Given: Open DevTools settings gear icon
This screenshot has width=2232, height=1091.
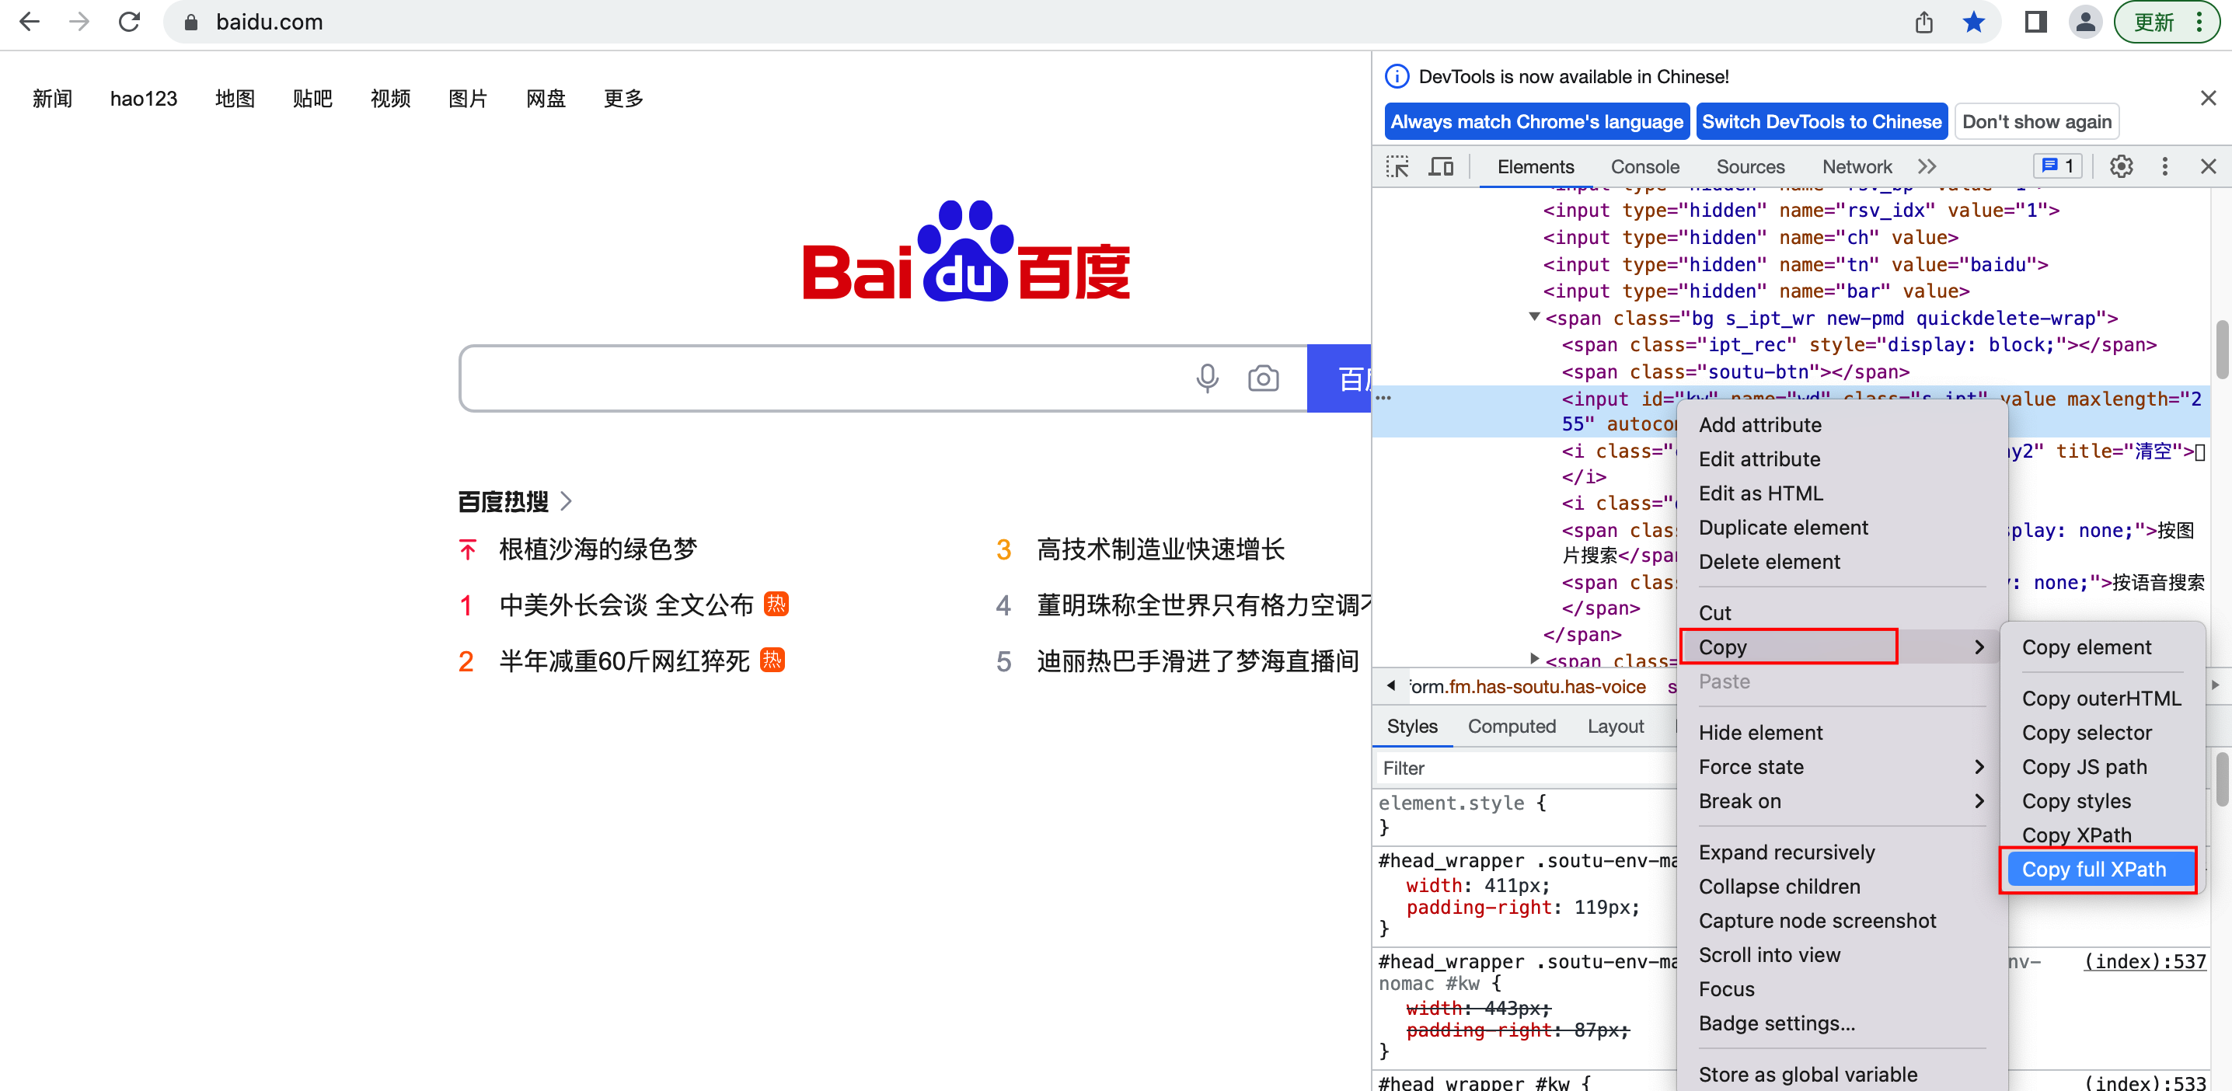Looking at the screenshot, I should pos(2120,166).
